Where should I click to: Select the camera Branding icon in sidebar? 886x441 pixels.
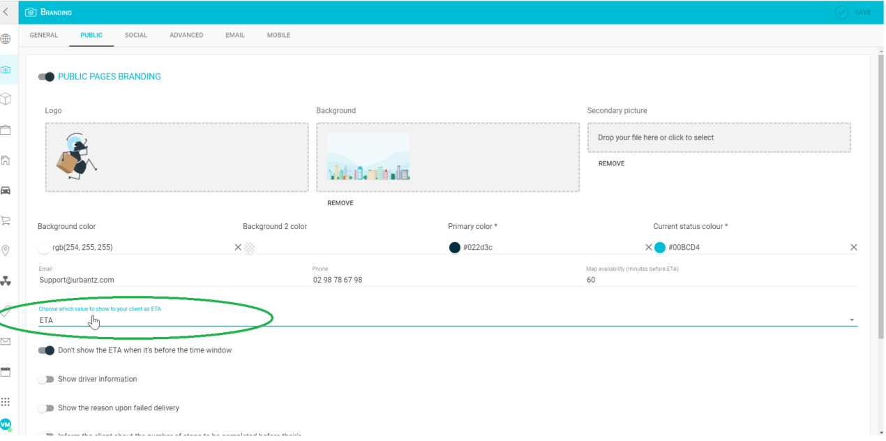6,70
